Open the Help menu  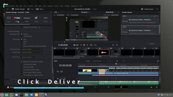pyautogui.click(x=81, y=6)
